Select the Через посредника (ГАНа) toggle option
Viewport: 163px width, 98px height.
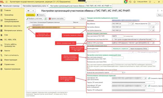click(x=139, y=48)
